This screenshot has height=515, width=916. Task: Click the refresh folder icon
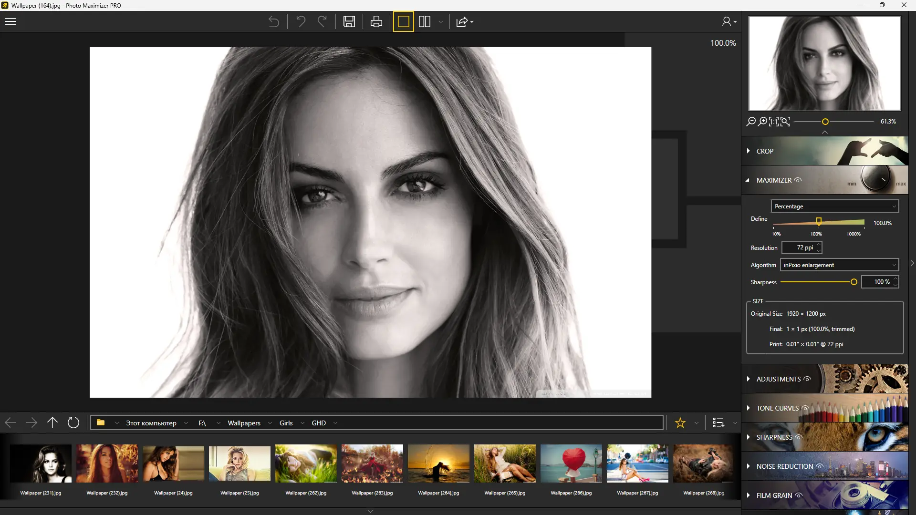pyautogui.click(x=73, y=422)
